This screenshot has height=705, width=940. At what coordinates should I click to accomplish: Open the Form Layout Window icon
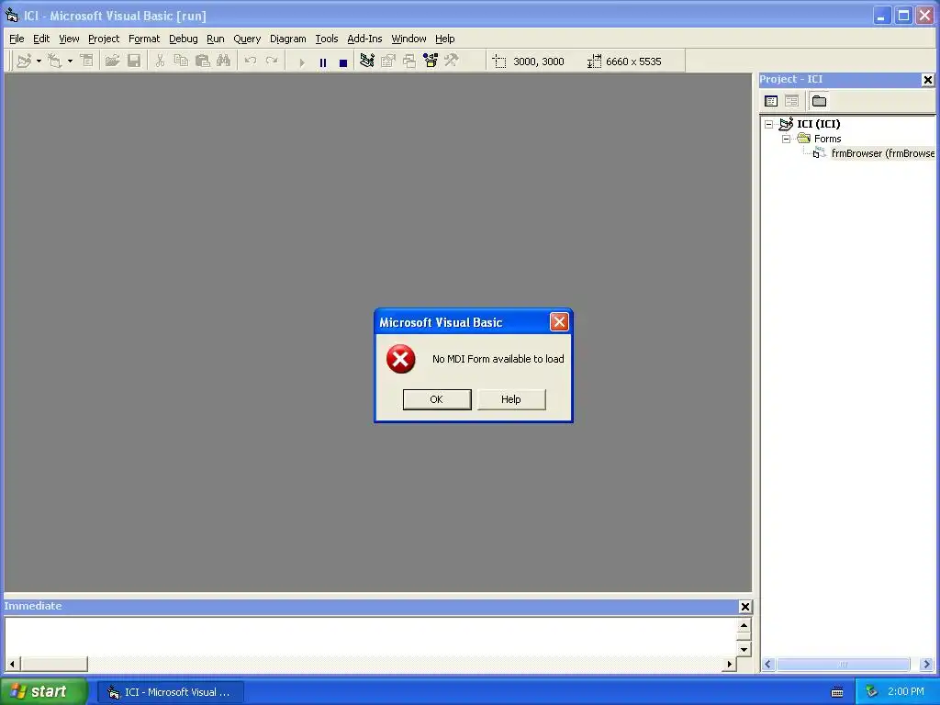click(x=409, y=61)
